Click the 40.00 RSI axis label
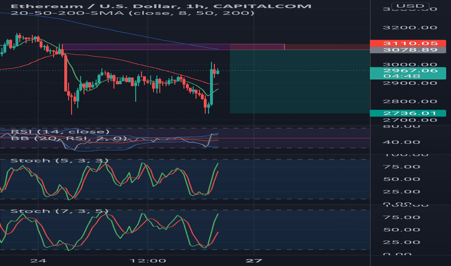Viewport: 451px width, 266px height. pyautogui.click(x=402, y=142)
